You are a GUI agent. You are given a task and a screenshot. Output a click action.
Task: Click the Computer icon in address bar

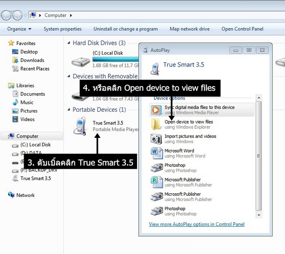[x=33, y=15]
